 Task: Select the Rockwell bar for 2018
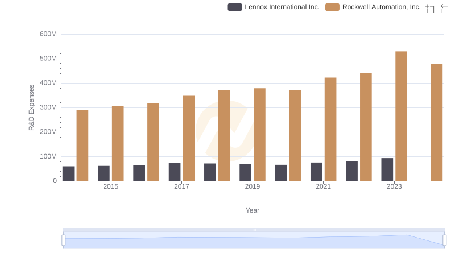224,135
